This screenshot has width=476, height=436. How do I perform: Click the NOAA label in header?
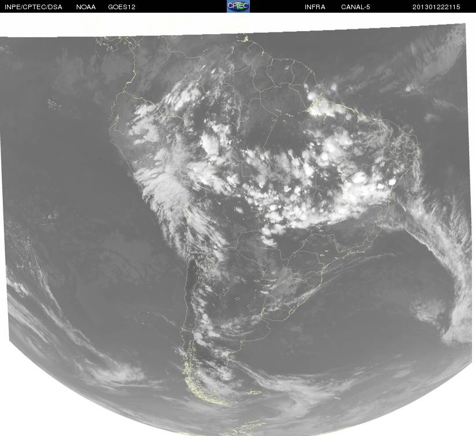(x=86, y=7)
